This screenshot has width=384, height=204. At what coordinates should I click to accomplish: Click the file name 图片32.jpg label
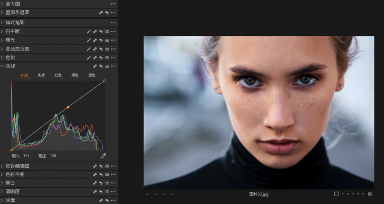point(259,194)
